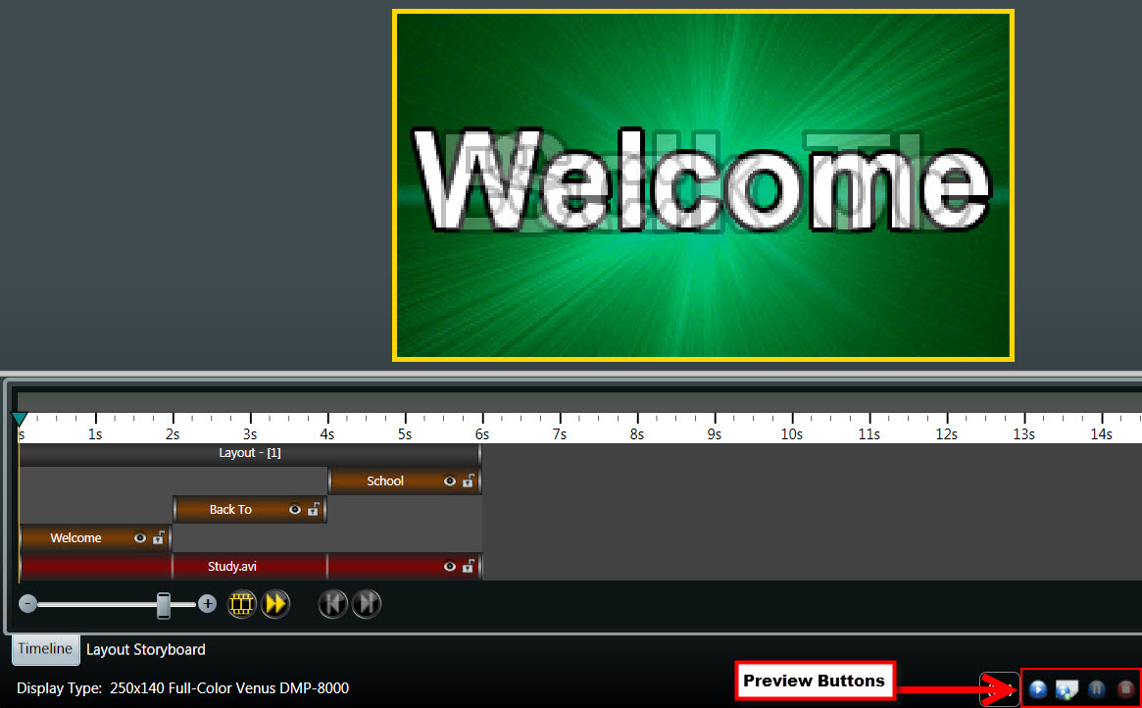Click the skip-to-previous frame button
1142x708 pixels.
[332, 604]
